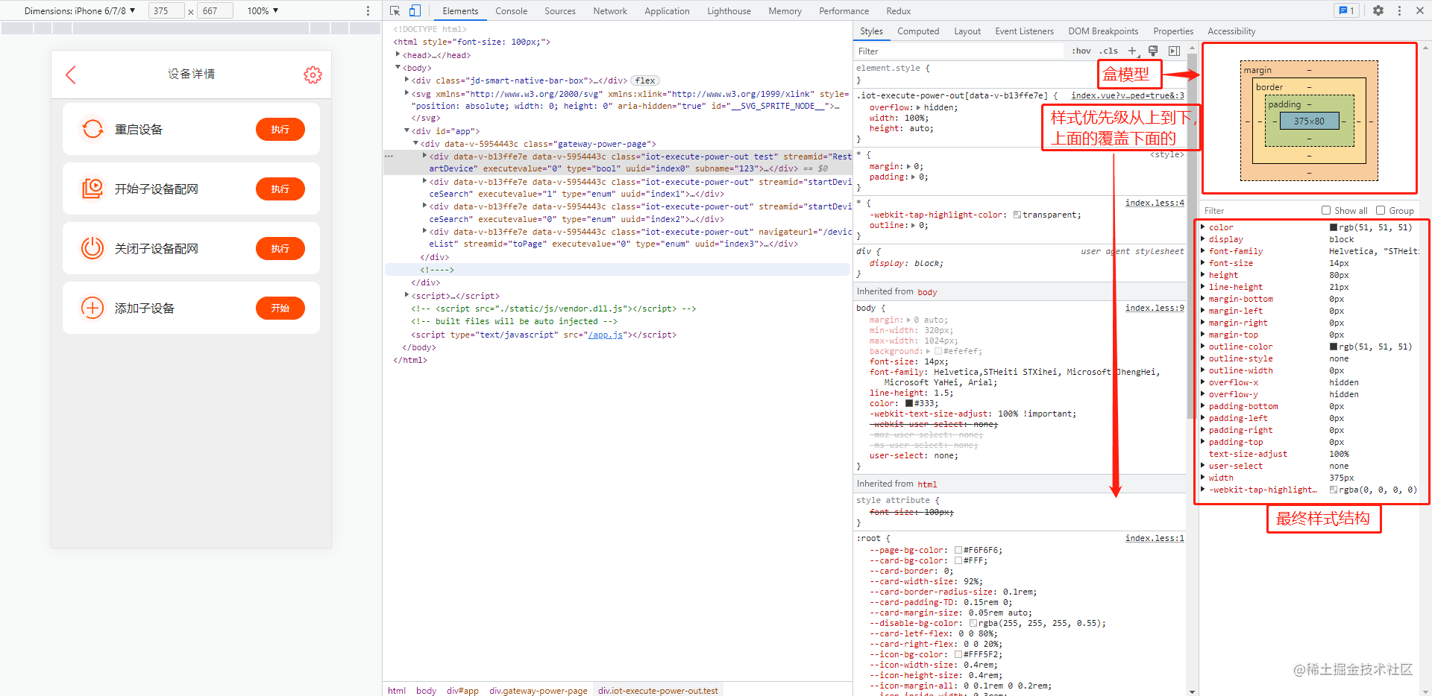Image resolution: width=1432 pixels, height=696 pixels.
Task: Click the #333 color swatch in body rule
Action: (x=909, y=403)
